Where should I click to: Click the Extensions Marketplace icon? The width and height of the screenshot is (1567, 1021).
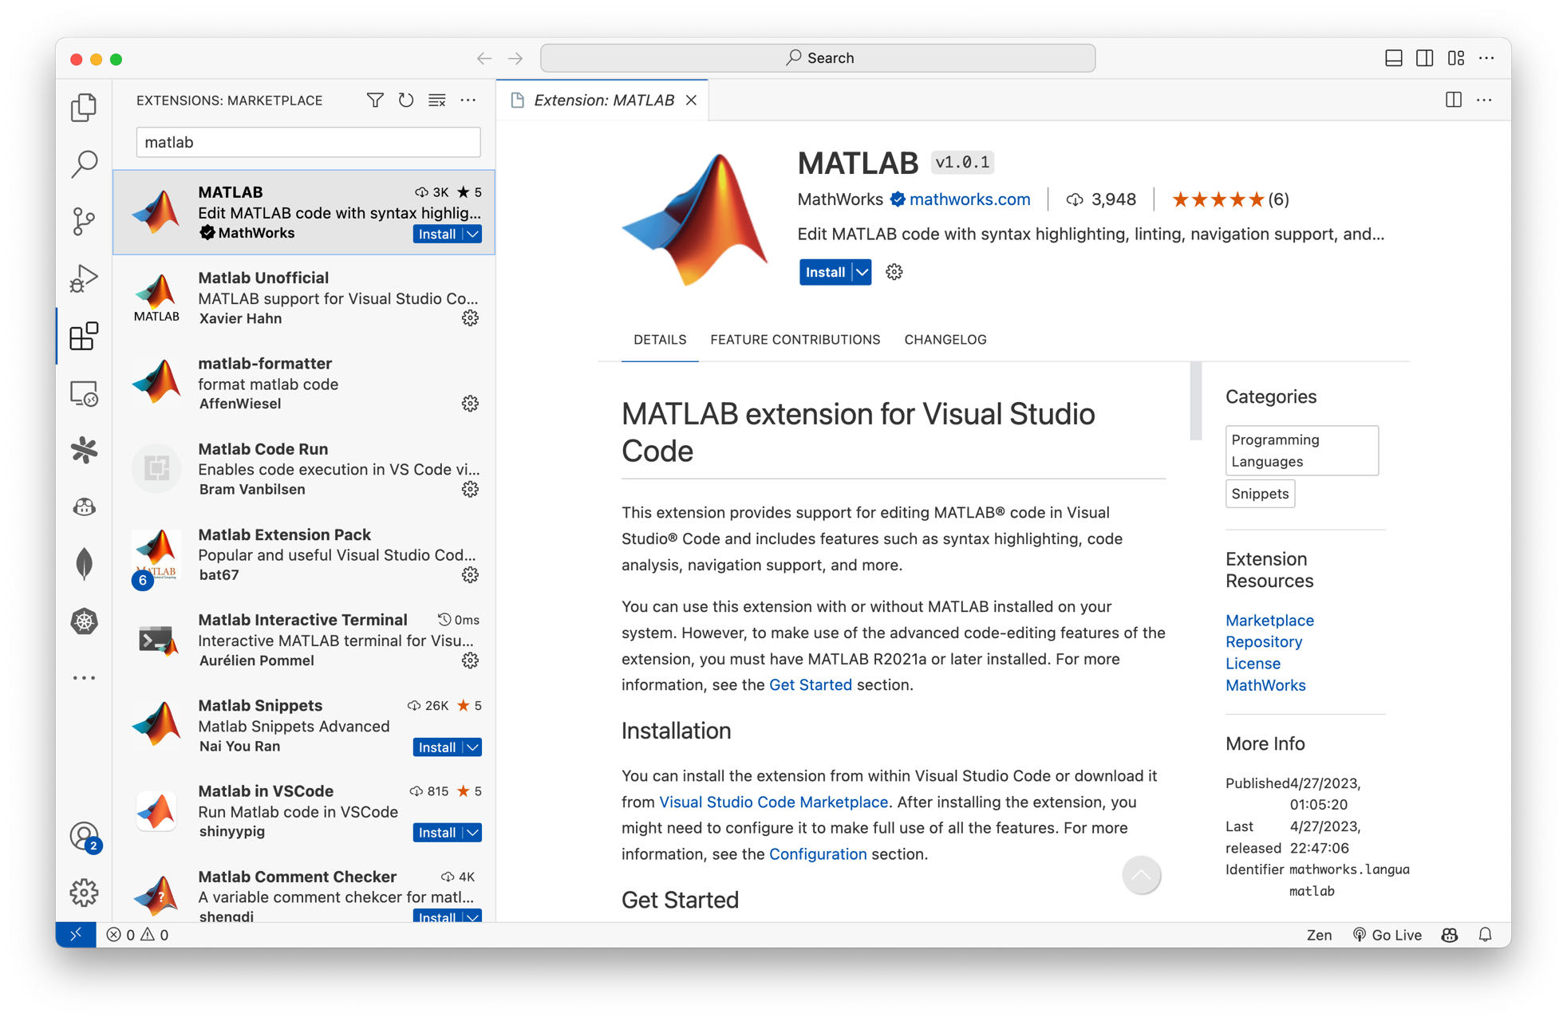85,338
